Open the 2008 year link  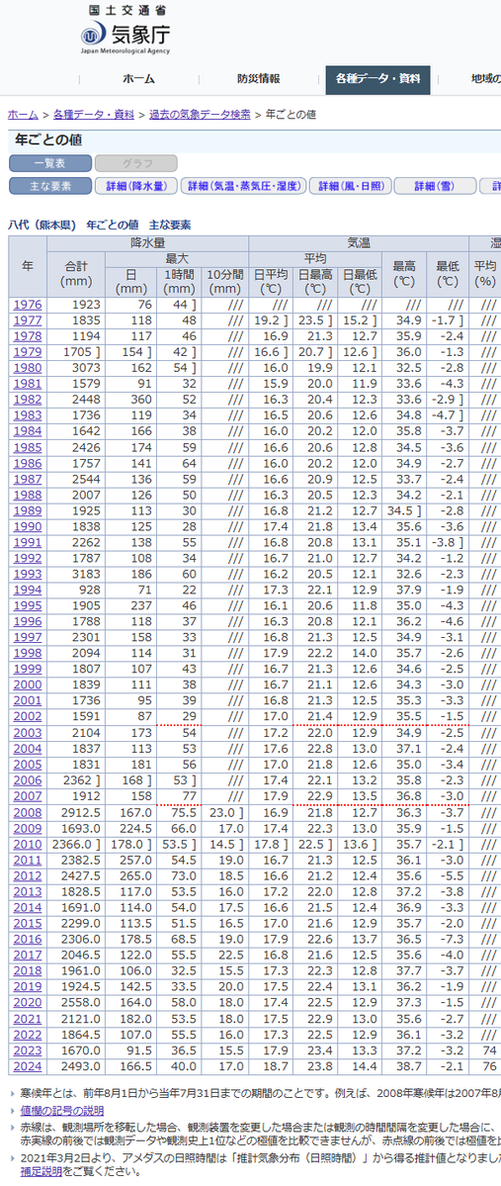pyautogui.click(x=28, y=812)
